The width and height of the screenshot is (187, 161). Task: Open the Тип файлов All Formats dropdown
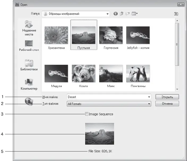(x=109, y=104)
